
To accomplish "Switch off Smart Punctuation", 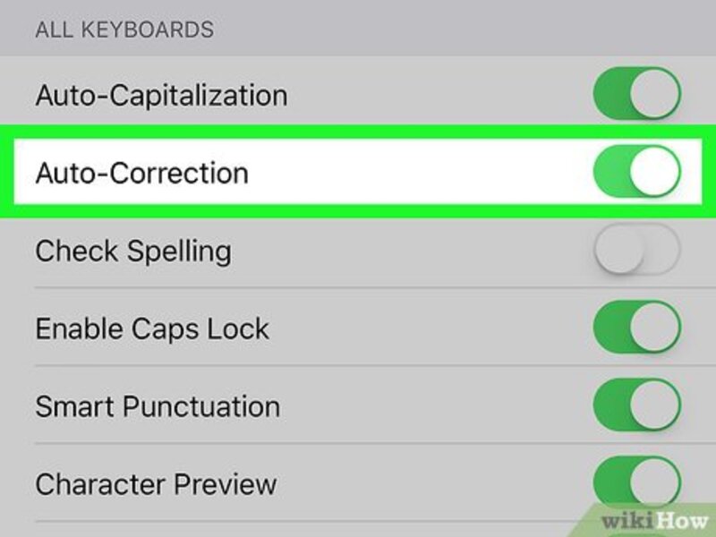I will 637,405.
